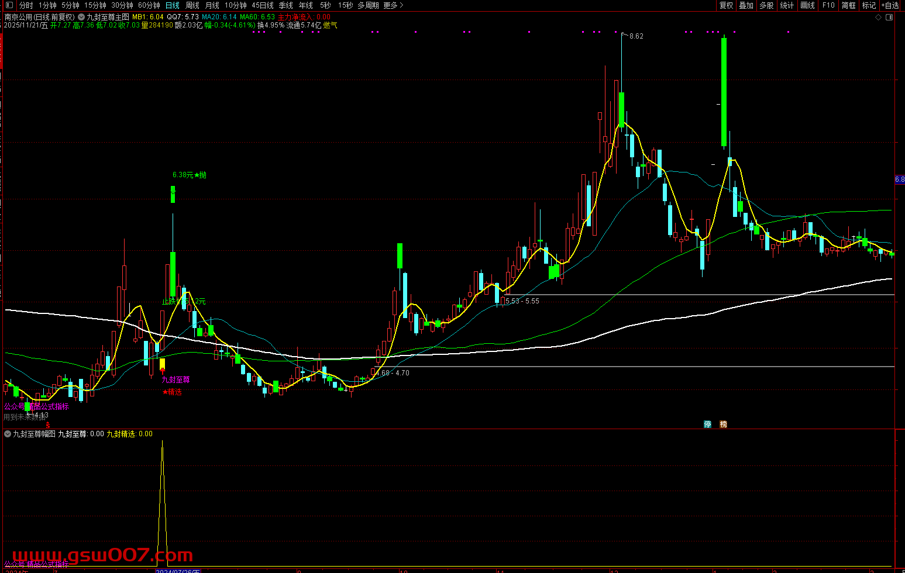Click the orange 榜 marker icon

click(723, 424)
